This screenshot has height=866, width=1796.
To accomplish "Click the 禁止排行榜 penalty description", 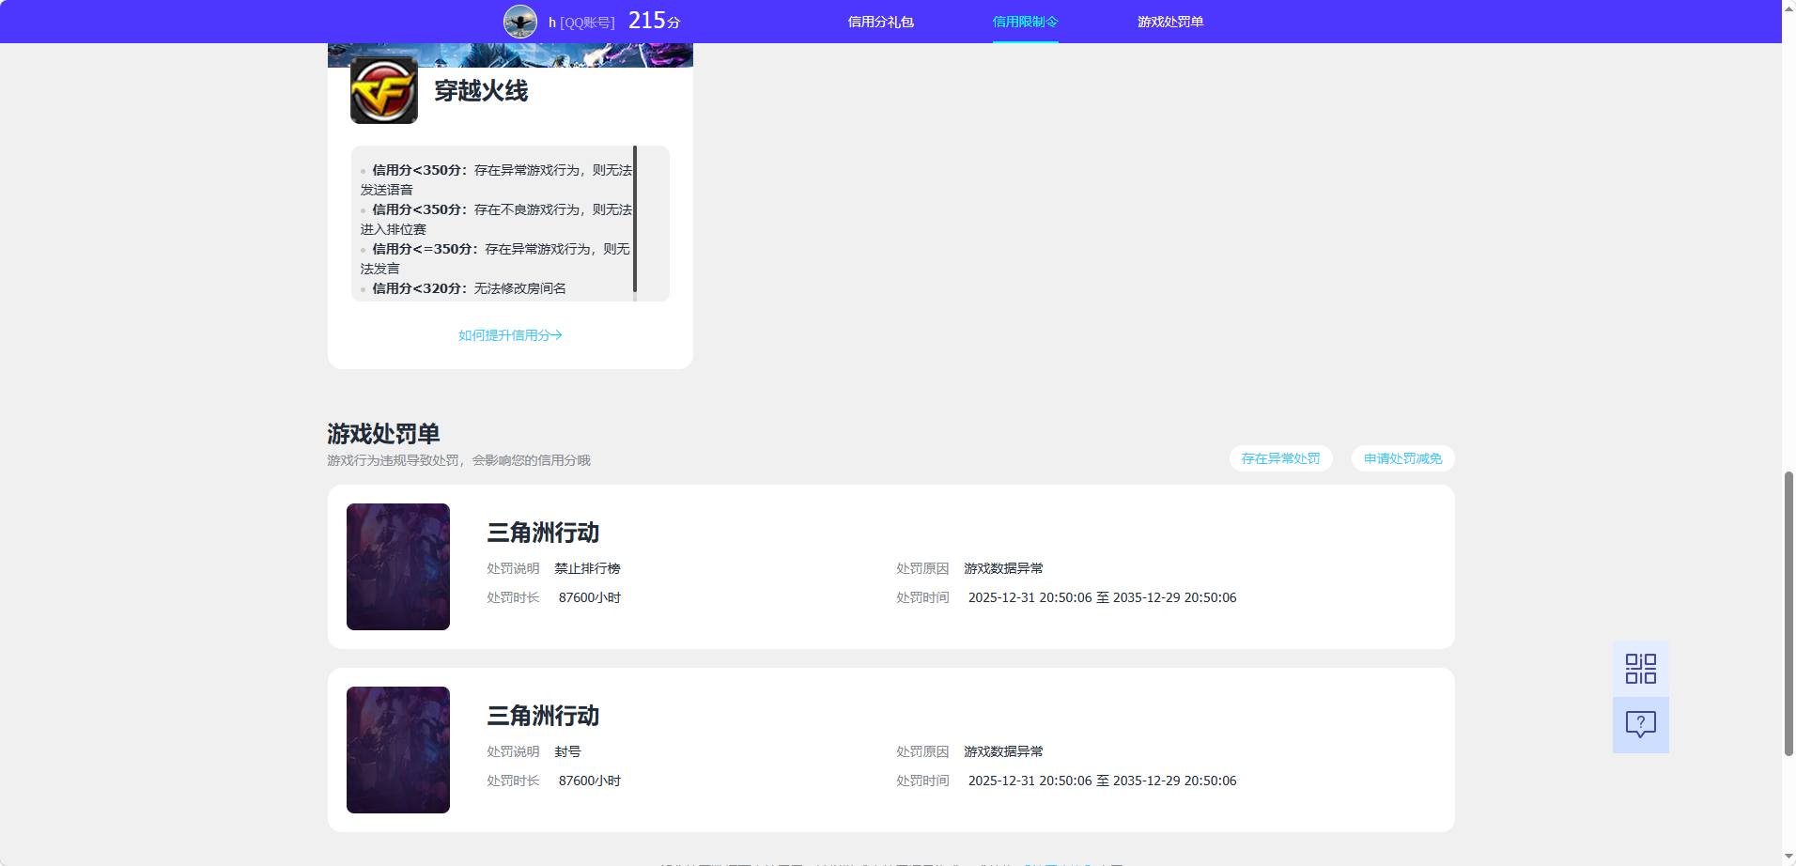I will 587,568.
